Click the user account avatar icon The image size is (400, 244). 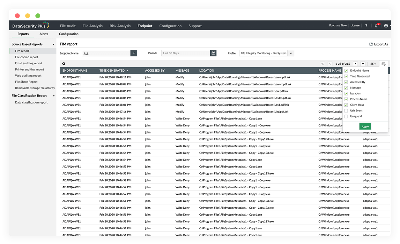386,25
